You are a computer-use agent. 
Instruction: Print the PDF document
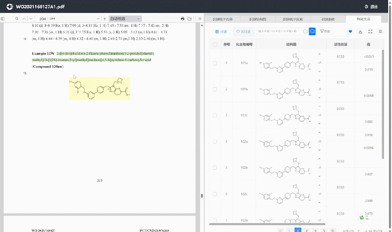(183, 19)
